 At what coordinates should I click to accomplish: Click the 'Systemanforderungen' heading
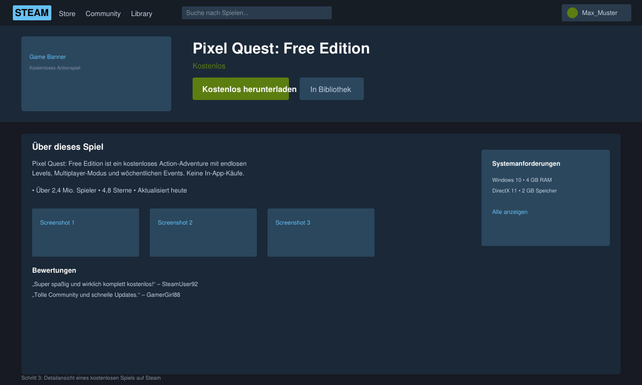[x=526, y=164]
